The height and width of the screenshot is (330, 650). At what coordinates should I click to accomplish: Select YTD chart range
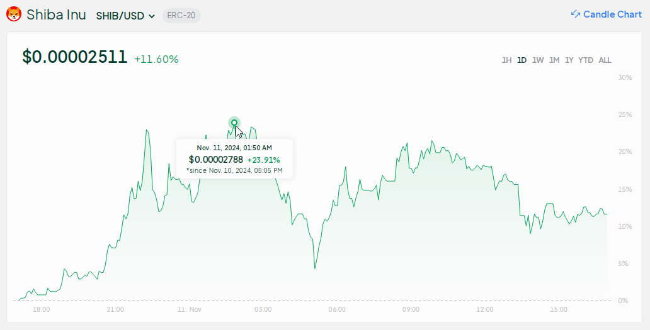pos(586,60)
